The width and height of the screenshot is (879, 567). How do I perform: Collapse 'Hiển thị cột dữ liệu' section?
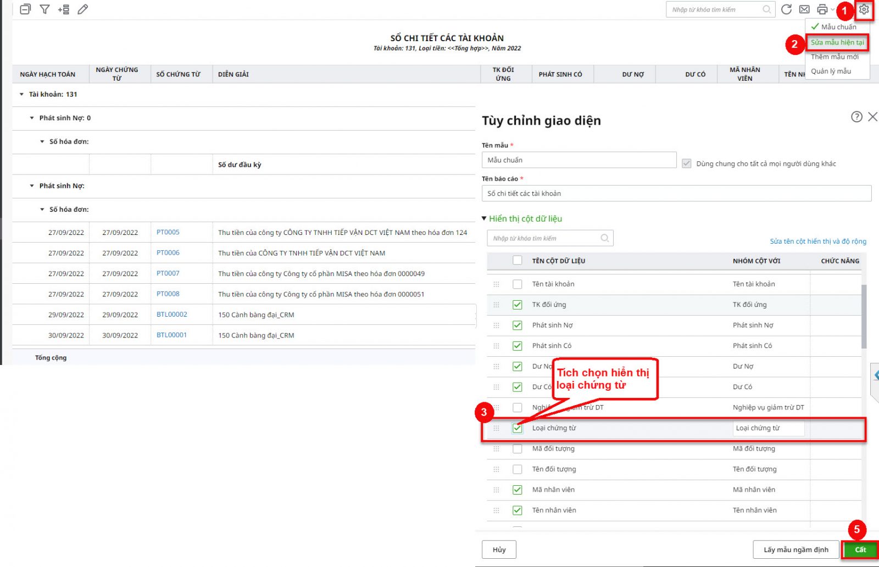click(484, 218)
